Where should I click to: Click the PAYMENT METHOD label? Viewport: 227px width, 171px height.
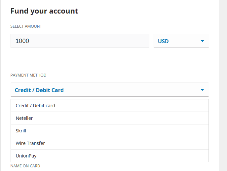tap(28, 75)
